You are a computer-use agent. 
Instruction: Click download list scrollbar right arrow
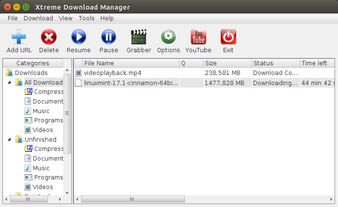click(x=331, y=199)
